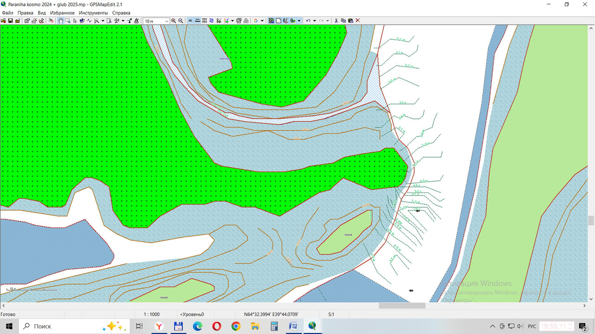Viewport: 595px width, 334px height.
Task: Open the Файл menu
Action: (7, 13)
